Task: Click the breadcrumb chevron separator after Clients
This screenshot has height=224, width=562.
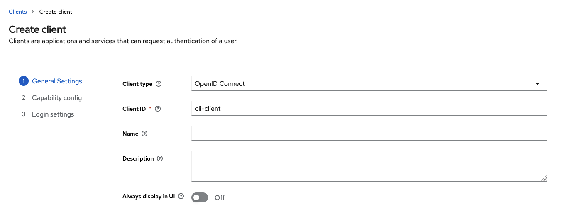Action: [x=33, y=12]
